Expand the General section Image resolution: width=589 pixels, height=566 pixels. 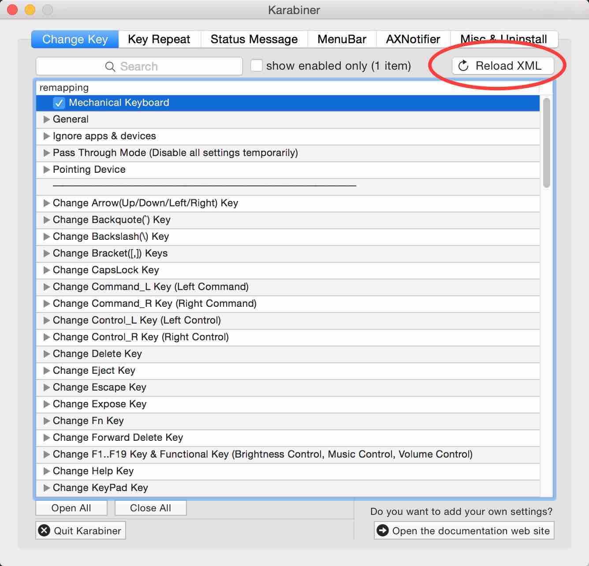click(46, 119)
